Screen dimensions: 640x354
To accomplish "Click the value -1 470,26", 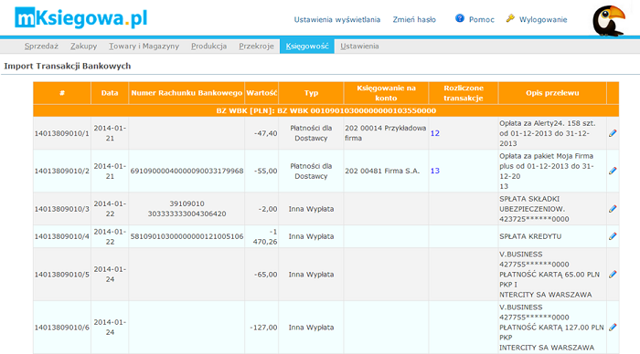I will [265, 236].
